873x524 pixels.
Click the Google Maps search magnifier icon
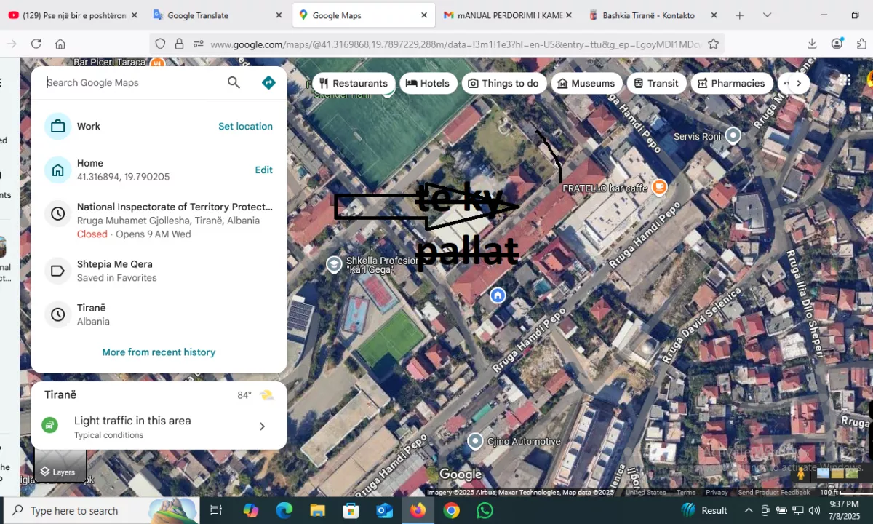(234, 82)
